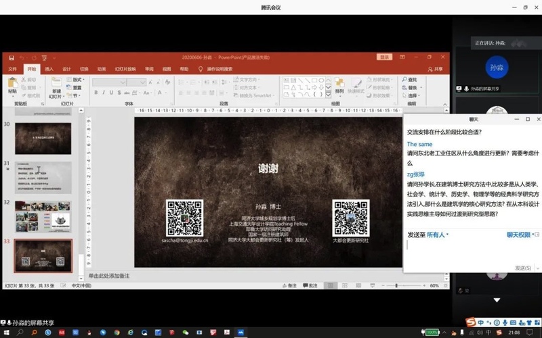Click the chat message input field

click(472, 251)
